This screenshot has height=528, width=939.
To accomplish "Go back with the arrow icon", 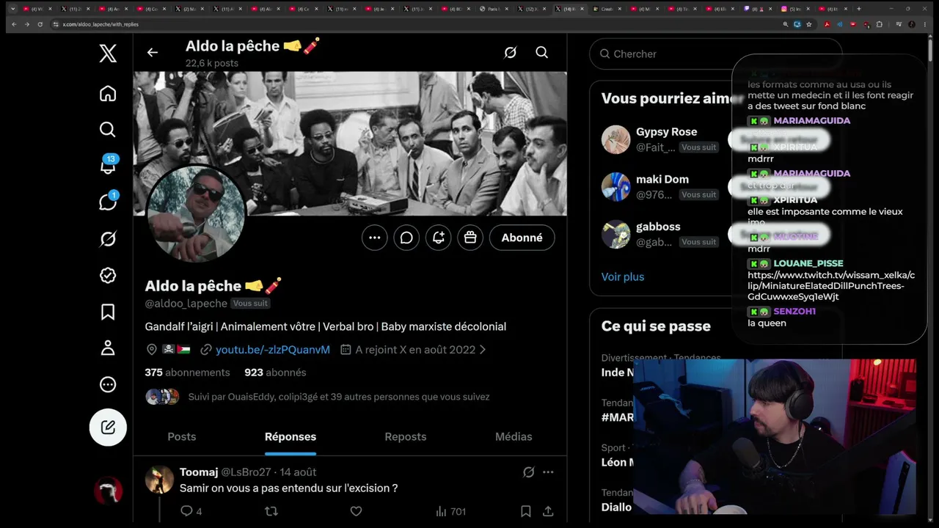I will click(x=152, y=53).
